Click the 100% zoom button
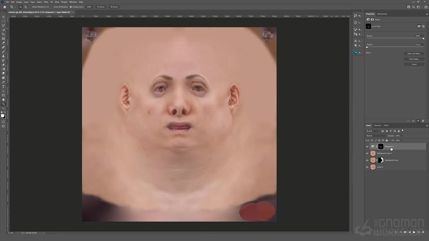Image resolution: width=429 pixels, height=241 pixels. click(89, 7)
